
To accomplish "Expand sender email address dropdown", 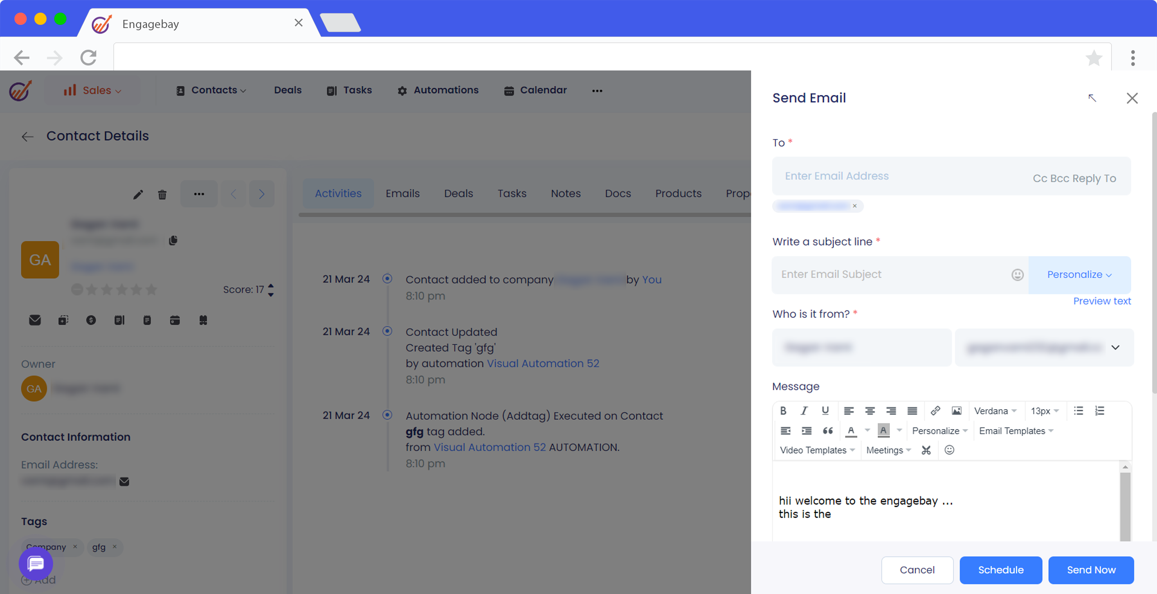I will [x=1115, y=347].
